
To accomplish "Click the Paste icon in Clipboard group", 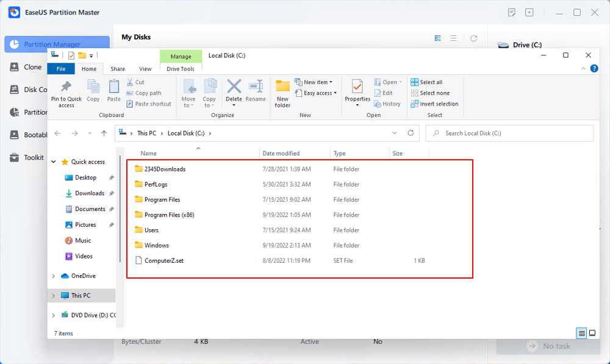I will 113,87.
